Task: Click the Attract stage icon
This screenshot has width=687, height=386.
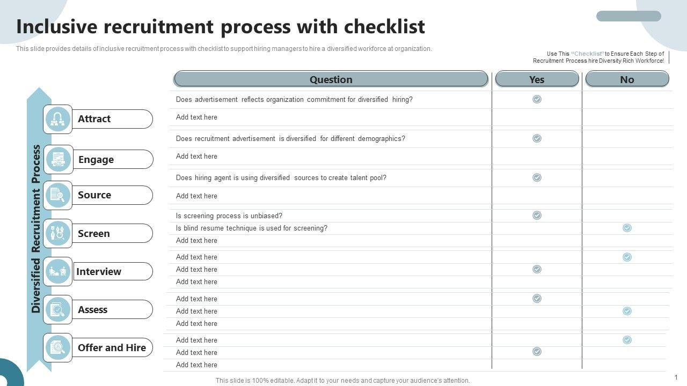Action: [x=58, y=119]
